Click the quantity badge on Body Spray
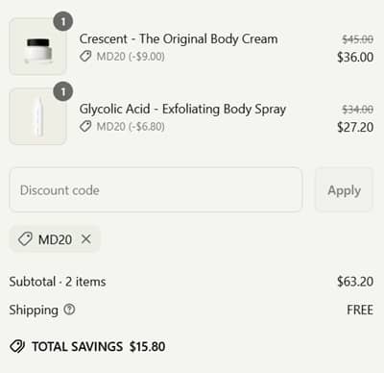384x373 pixels. [63, 91]
